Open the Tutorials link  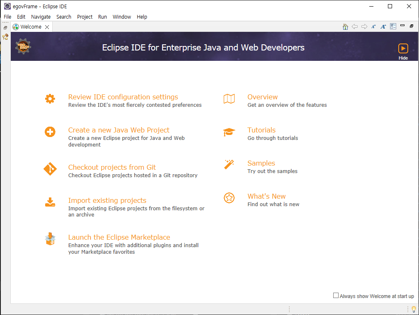point(262,130)
